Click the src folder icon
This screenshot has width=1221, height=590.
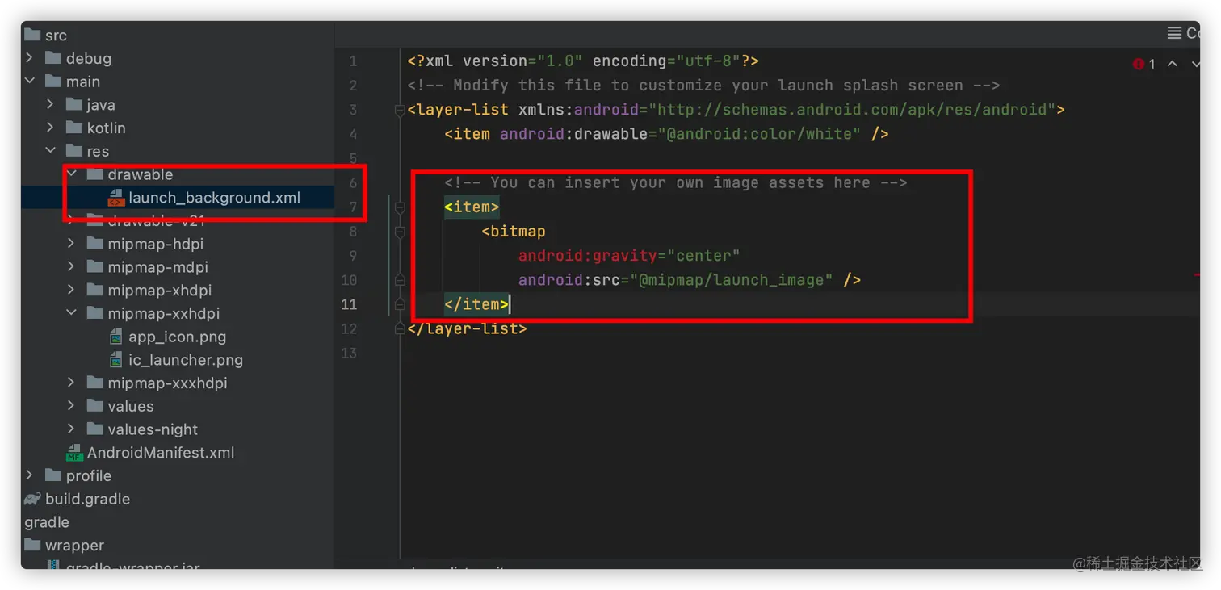tap(32, 35)
